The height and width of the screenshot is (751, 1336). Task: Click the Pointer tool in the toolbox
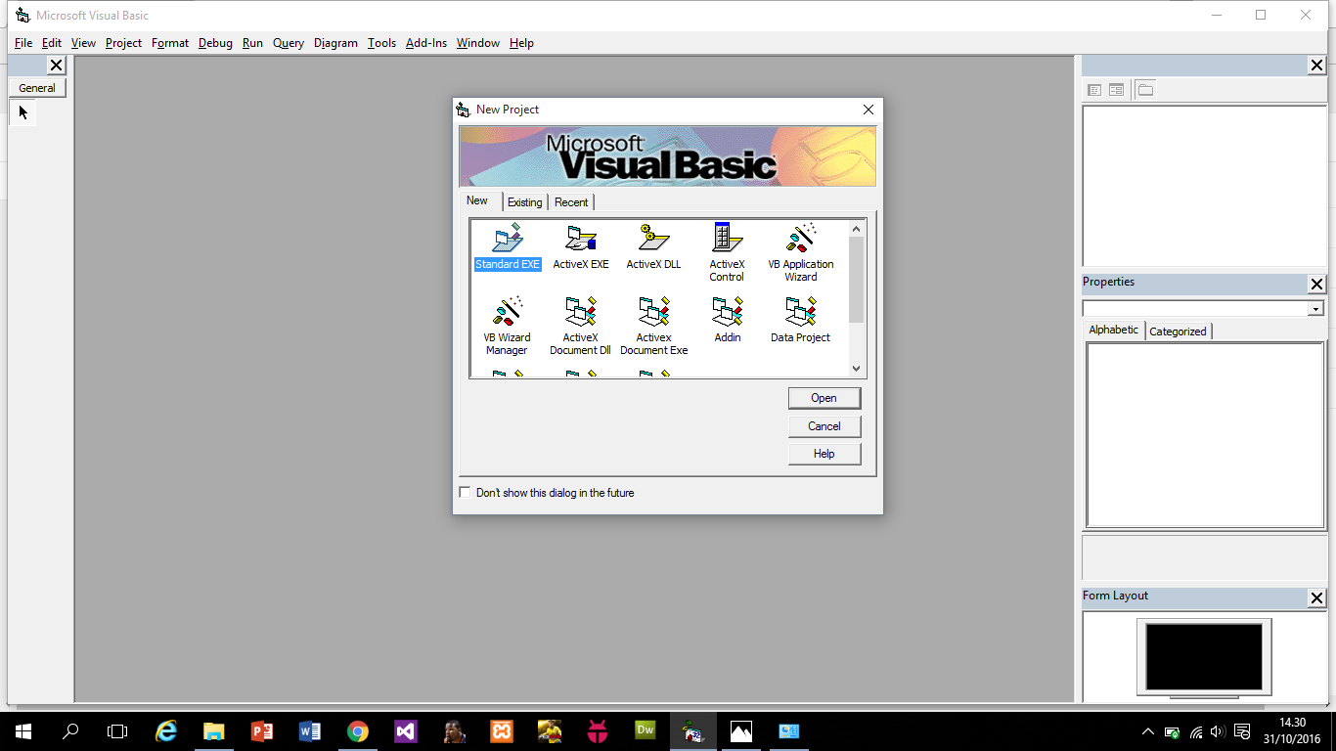23,112
